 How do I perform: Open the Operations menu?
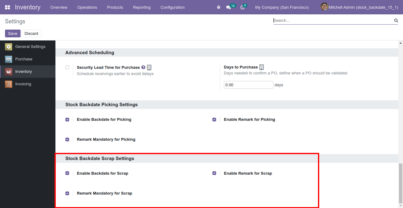(x=87, y=7)
